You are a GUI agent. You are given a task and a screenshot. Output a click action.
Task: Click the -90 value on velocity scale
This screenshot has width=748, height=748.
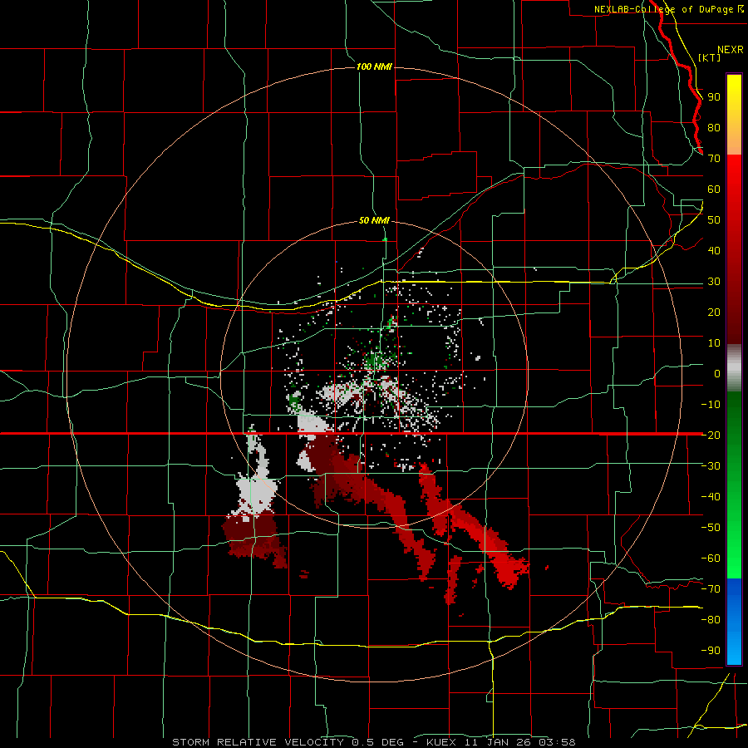click(x=711, y=651)
